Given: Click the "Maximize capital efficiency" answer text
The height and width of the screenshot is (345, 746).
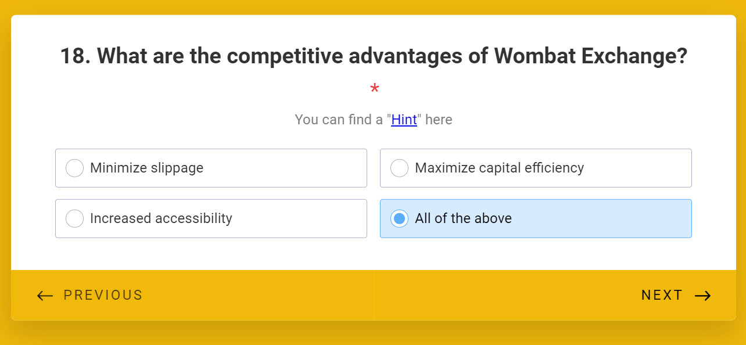Looking at the screenshot, I should coord(499,168).
